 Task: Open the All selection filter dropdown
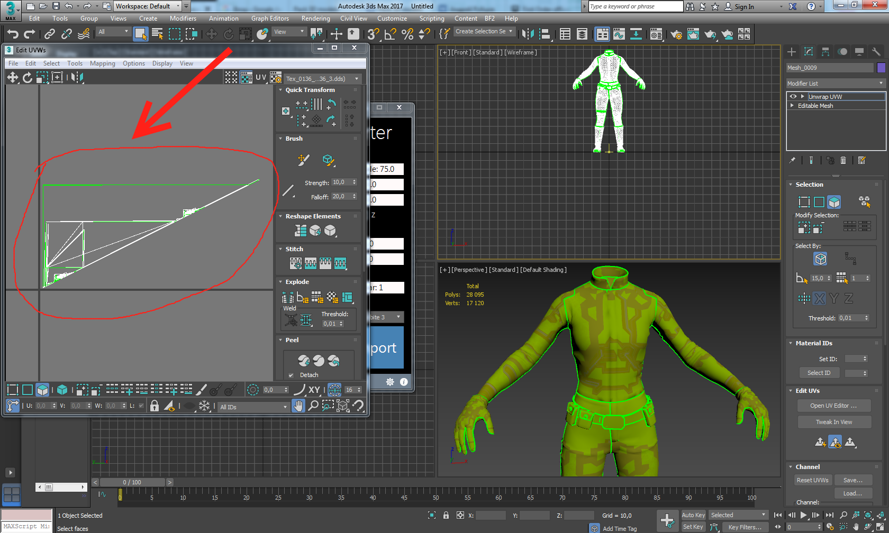(114, 32)
